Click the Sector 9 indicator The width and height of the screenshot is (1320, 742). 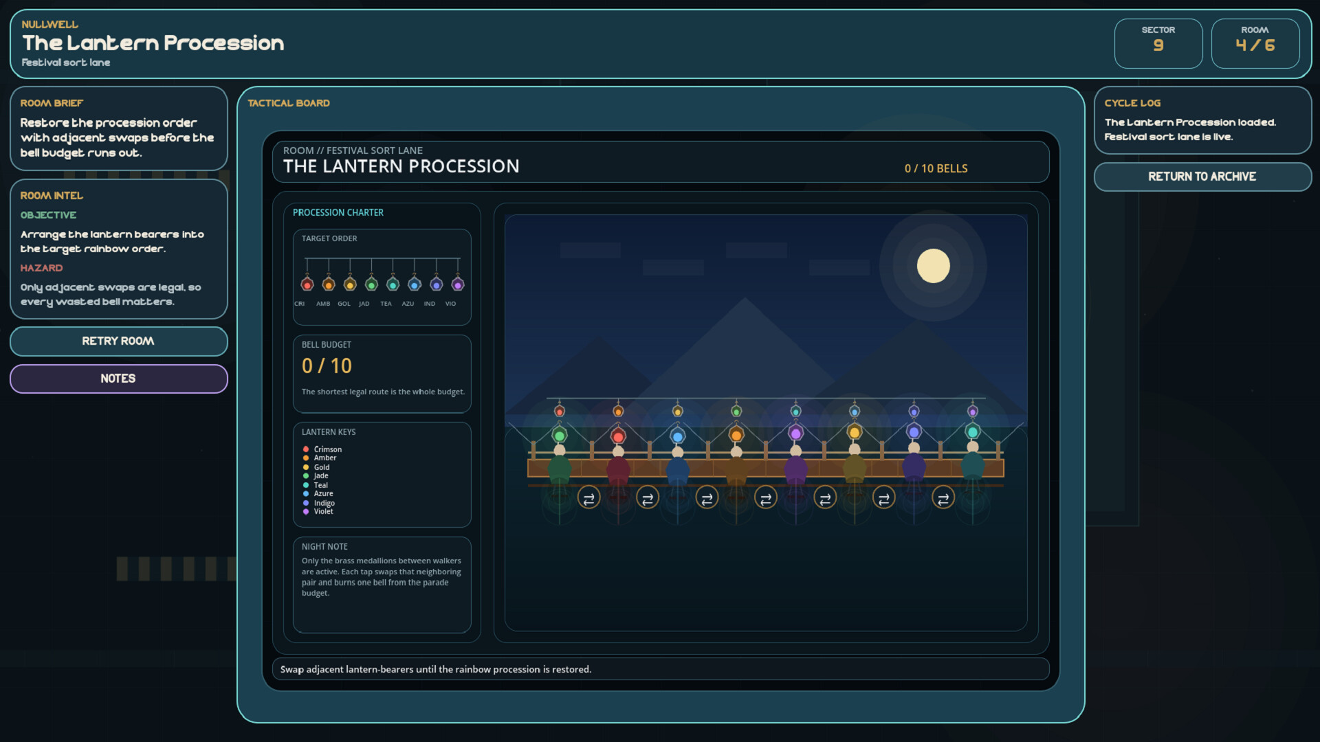click(1158, 43)
